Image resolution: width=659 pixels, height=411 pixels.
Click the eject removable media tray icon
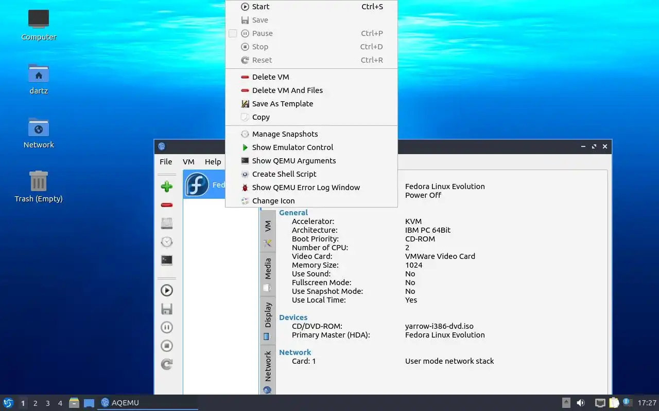tap(566, 403)
